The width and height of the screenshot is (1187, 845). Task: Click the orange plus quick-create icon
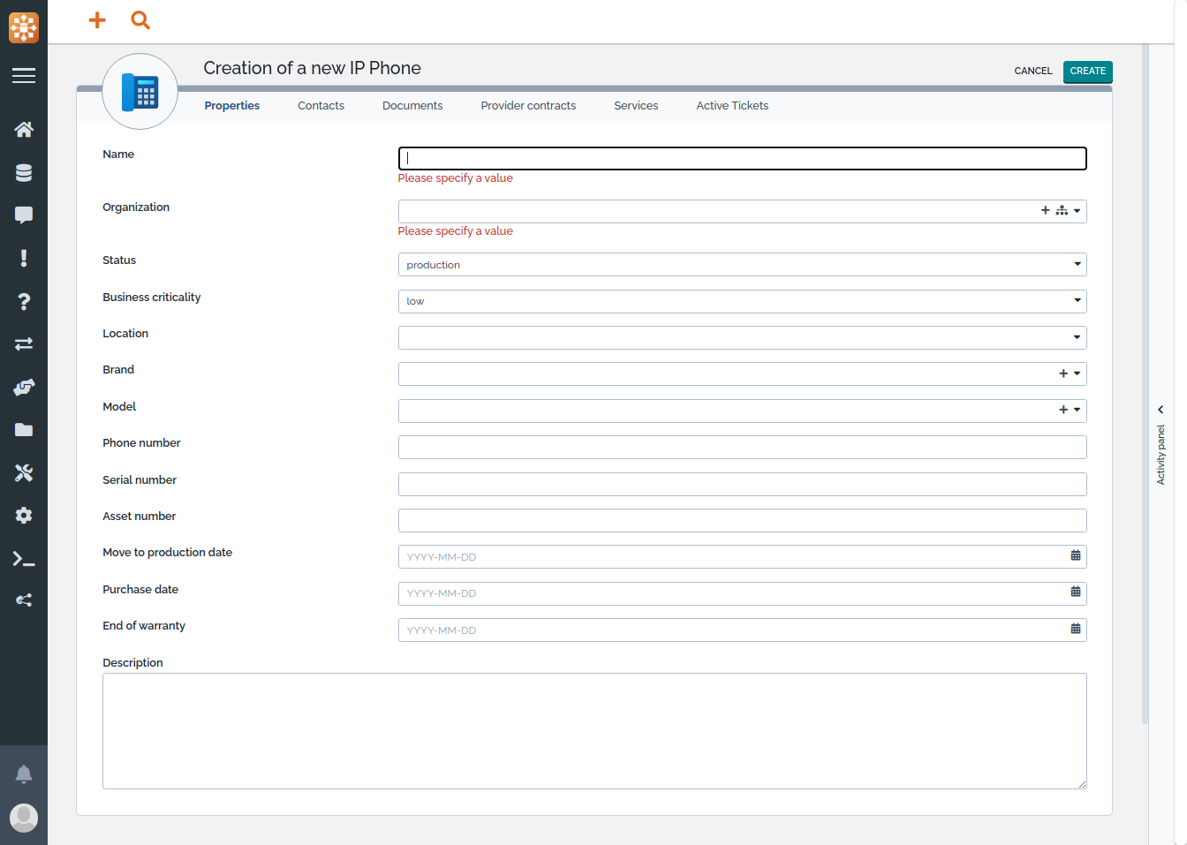(x=97, y=20)
